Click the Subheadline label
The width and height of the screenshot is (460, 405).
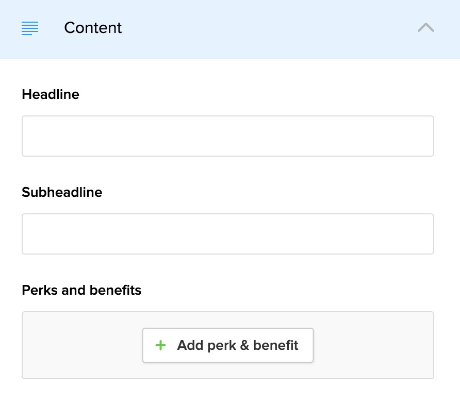click(x=62, y=192)
